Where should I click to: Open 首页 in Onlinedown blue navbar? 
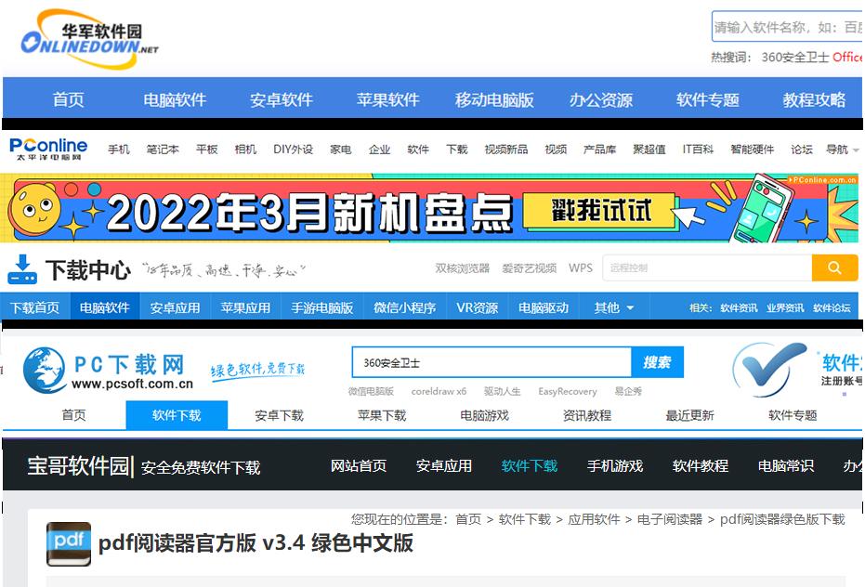[69, 100]
